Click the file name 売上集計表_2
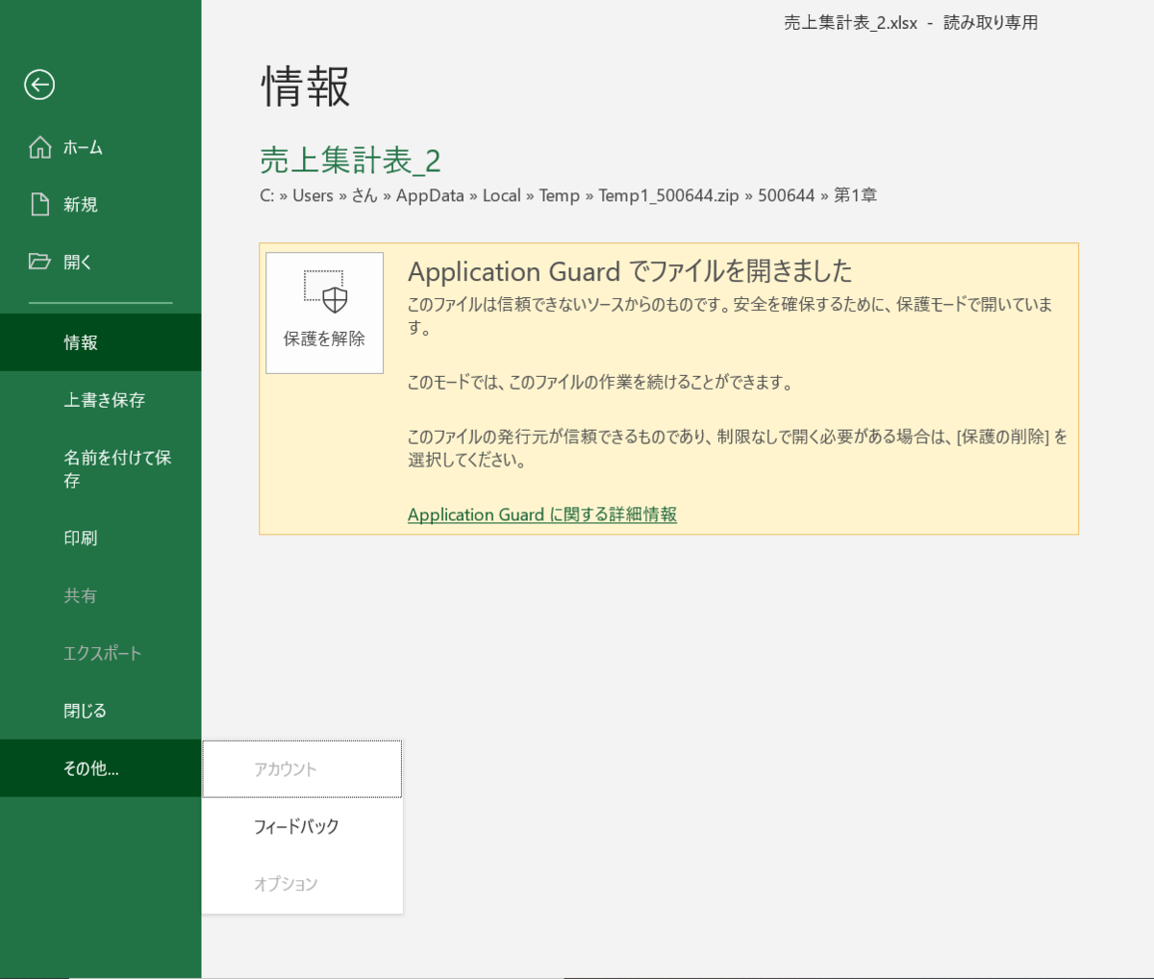 pyautogui.click(x=350, y=161)
